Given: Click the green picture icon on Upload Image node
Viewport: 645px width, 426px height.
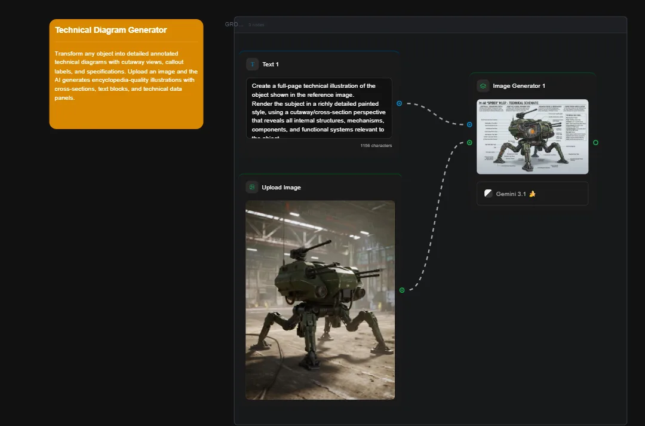Looking at the screenshot, I should coord(251,187).
